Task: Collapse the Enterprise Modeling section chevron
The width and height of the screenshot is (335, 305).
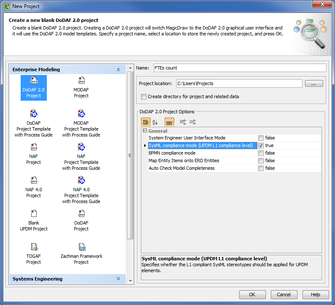Action: point(119,70)
